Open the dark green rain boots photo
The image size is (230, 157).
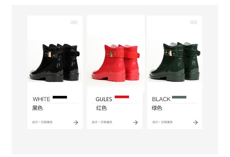click(x=175, y=61)
